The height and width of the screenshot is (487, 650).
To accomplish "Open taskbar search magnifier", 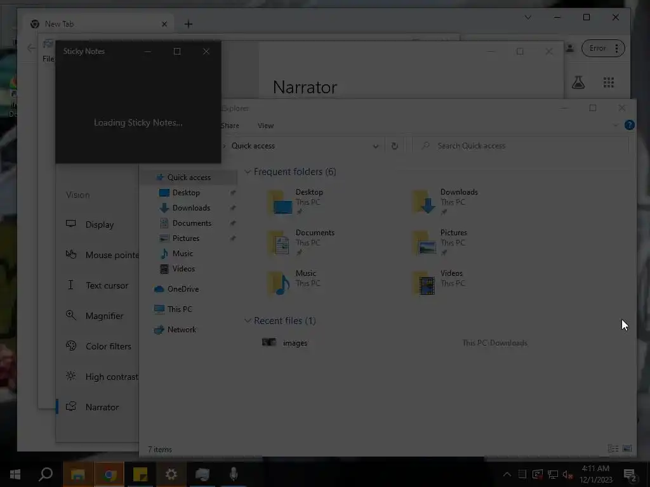I will [x=46, y=474].
